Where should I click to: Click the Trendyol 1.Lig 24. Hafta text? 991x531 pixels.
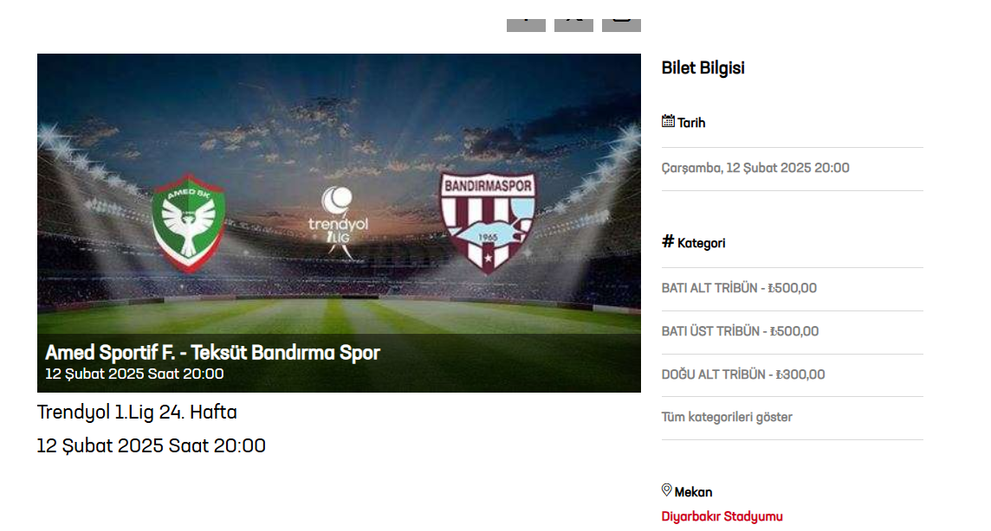point(137,412)
